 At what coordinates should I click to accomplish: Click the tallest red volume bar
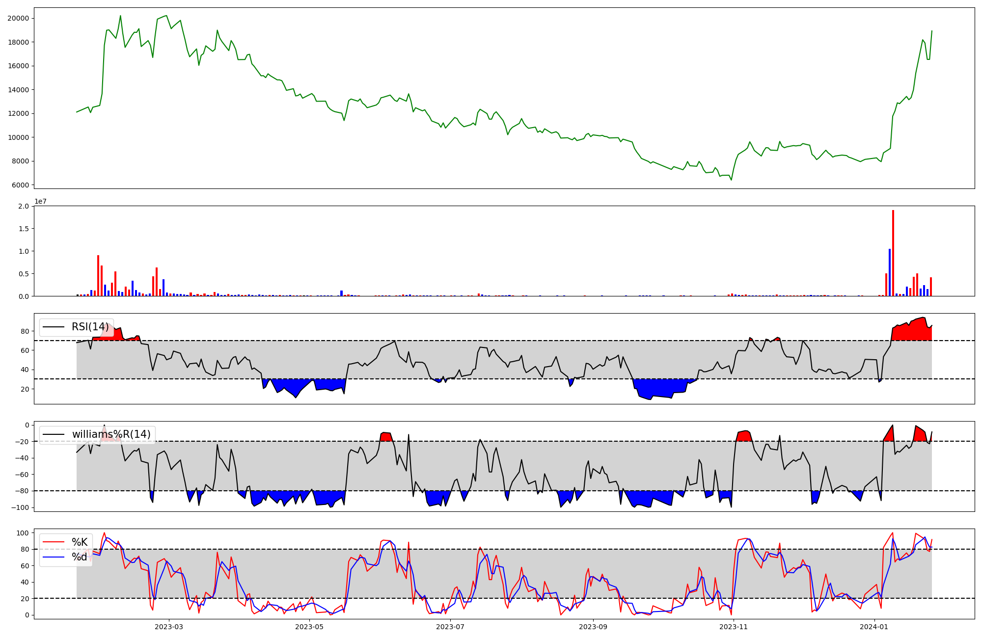tap(893, 253)
